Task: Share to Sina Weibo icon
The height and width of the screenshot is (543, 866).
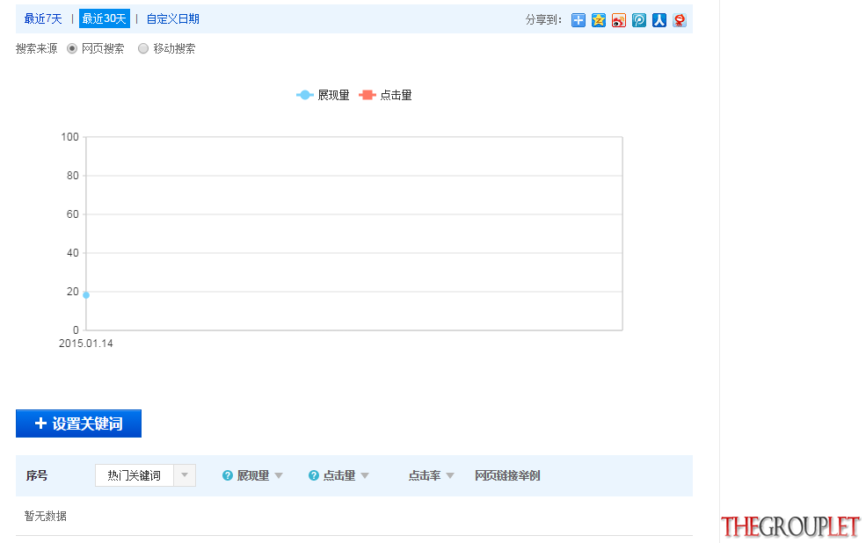Action: pyautogui.click(x=619, y=20)
